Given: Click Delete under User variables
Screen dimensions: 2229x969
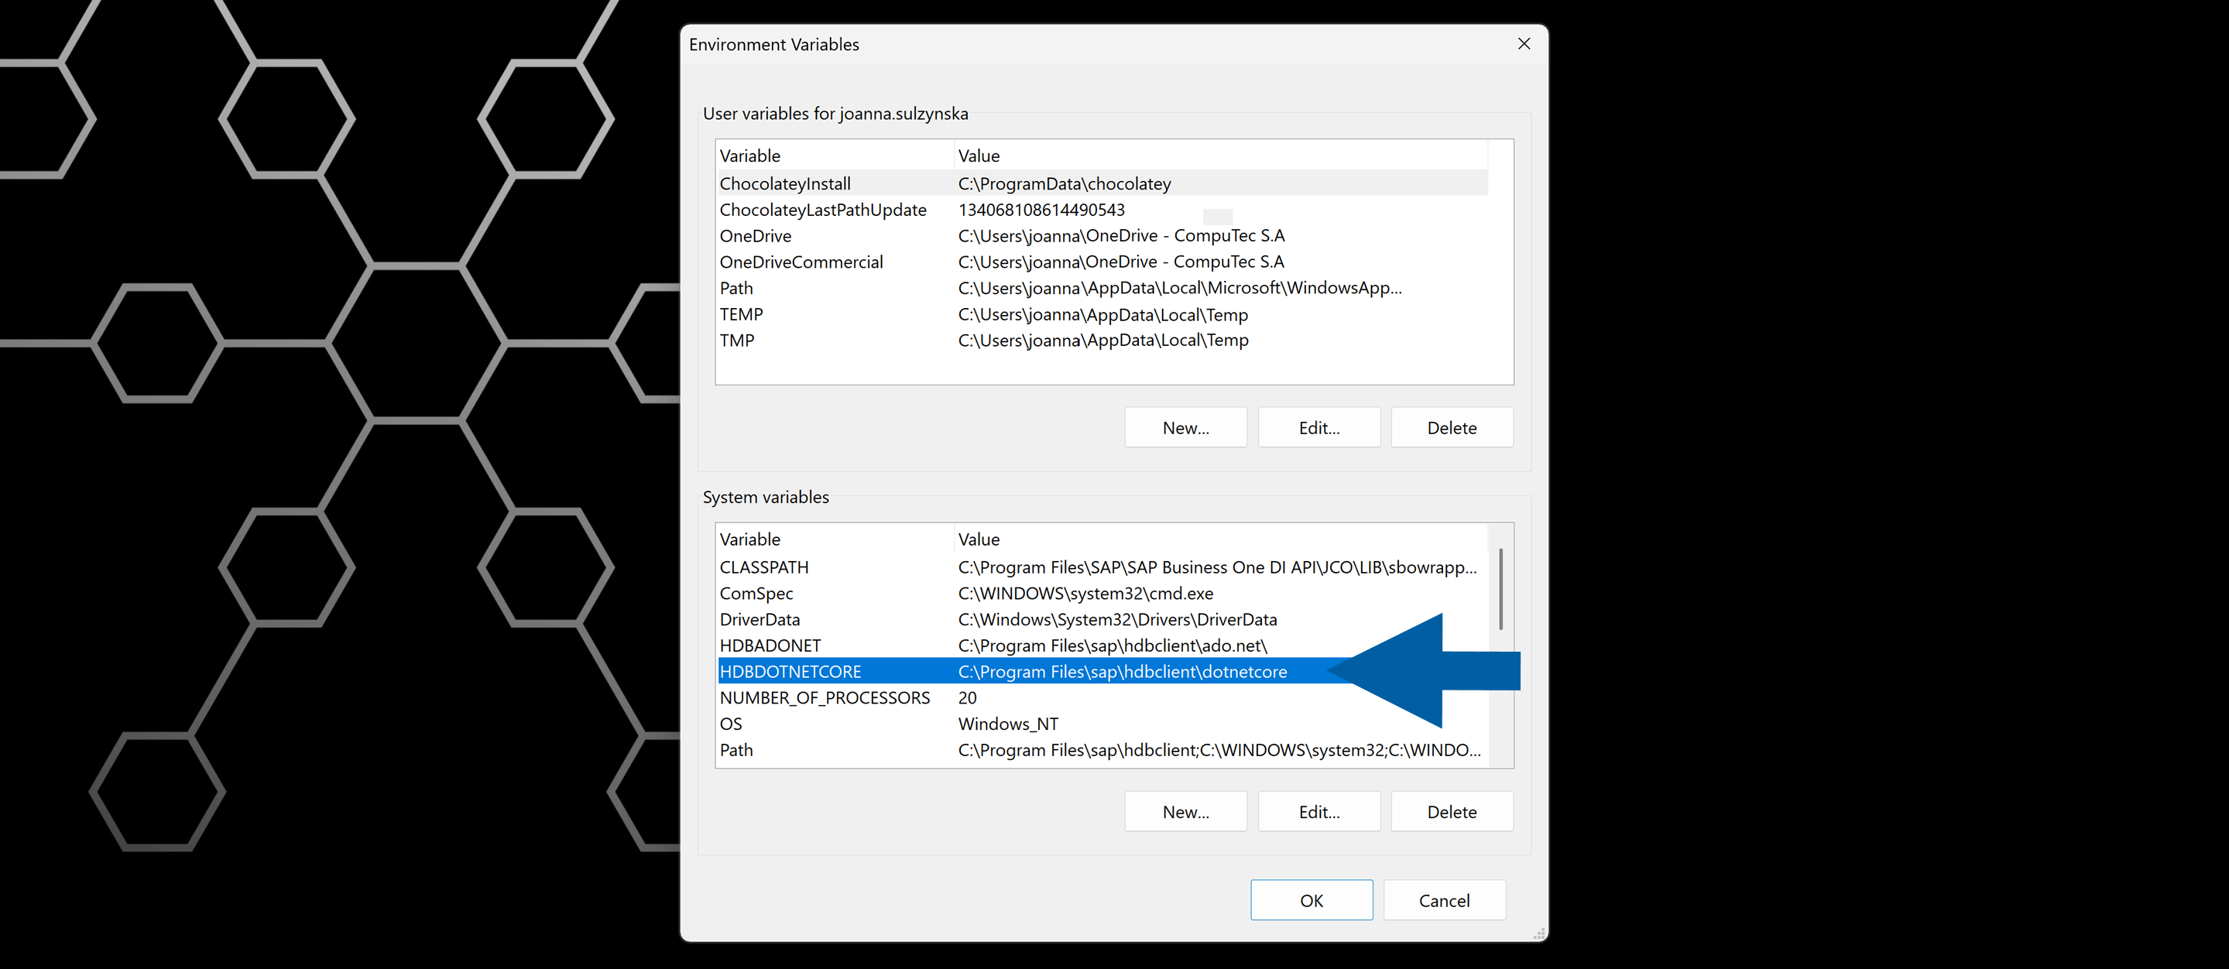Looking at the screenshot, I should (x=1452, y=426).
